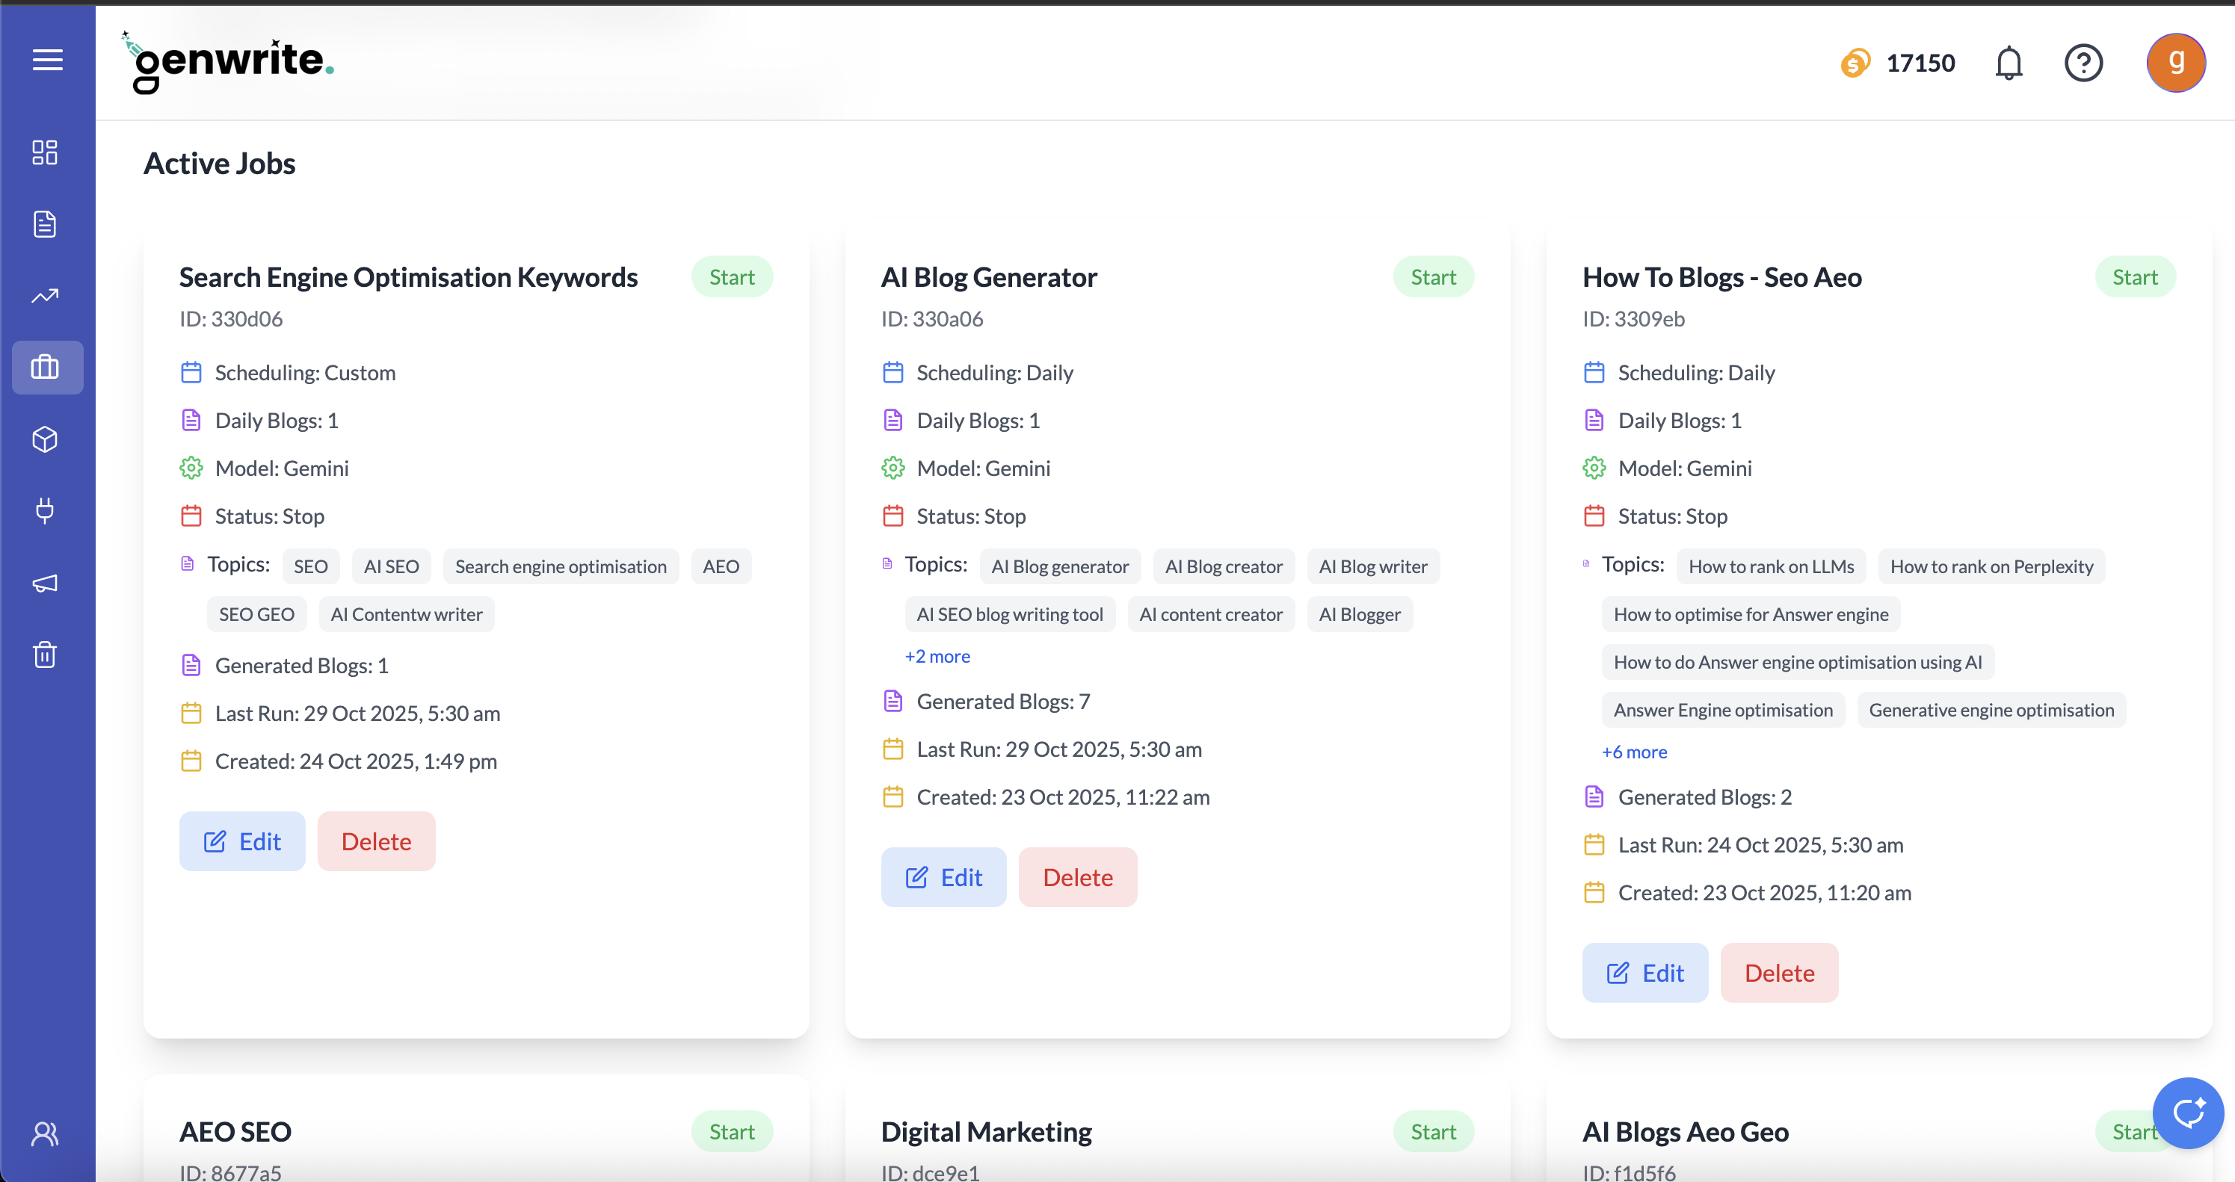Select the document icon in sidebar
This screenshot has width=2235, height=1182.
pyautogui.click(x=46, y=223)
